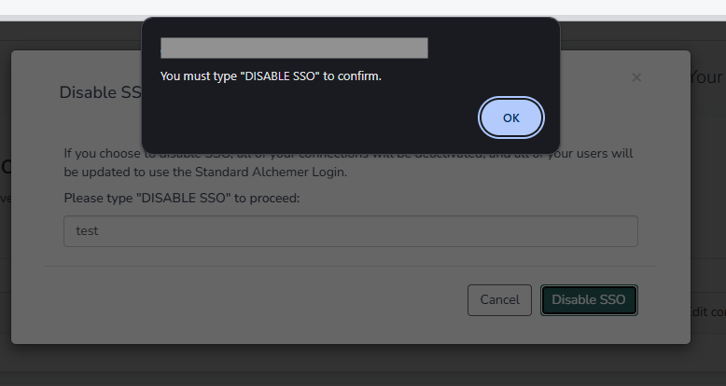The height and width of the screenshot is (386, 726).
Task: Click the partially visible "Your" heading at right
Action: (x=706, y=76)
